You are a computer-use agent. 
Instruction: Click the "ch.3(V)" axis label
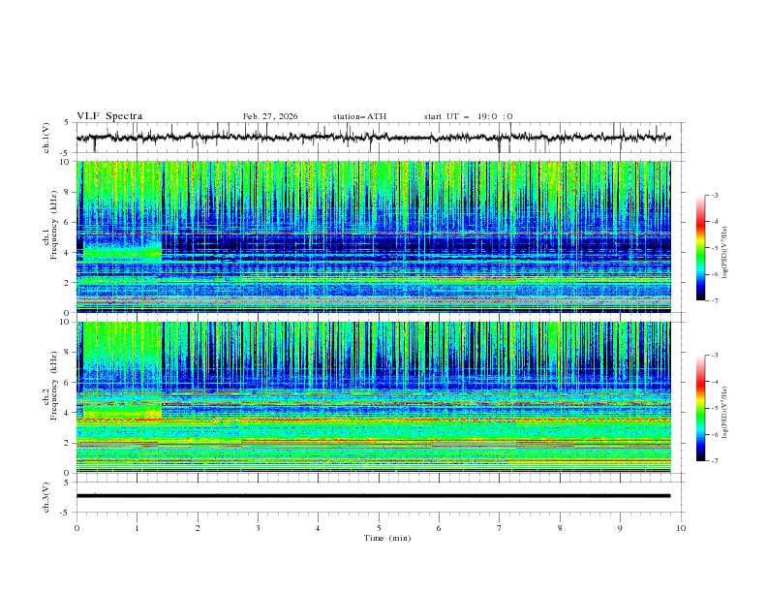(x=46, y=497)
